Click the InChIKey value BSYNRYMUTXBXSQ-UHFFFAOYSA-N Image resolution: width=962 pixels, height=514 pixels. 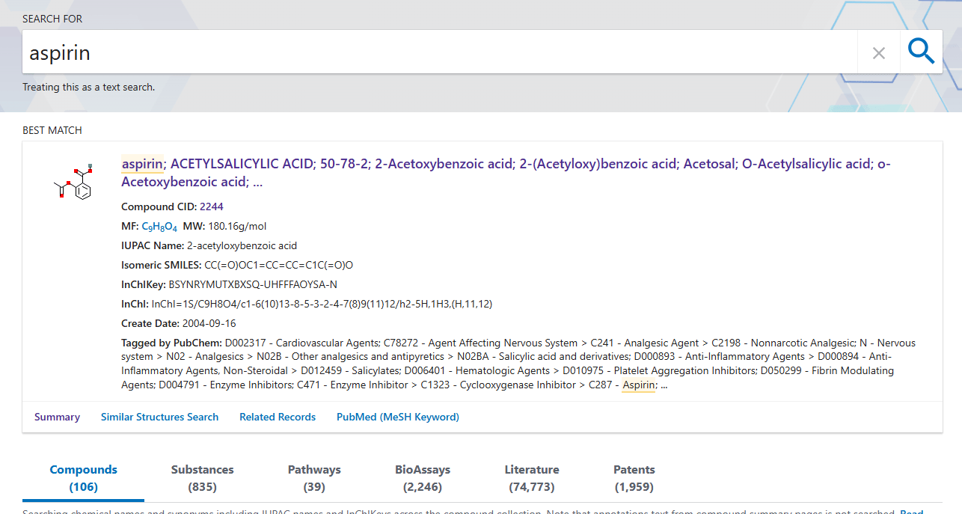pyautogui.click(x=253, y=284)
